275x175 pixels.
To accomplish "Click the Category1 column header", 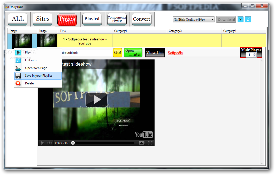I will [x=139, y=31].
